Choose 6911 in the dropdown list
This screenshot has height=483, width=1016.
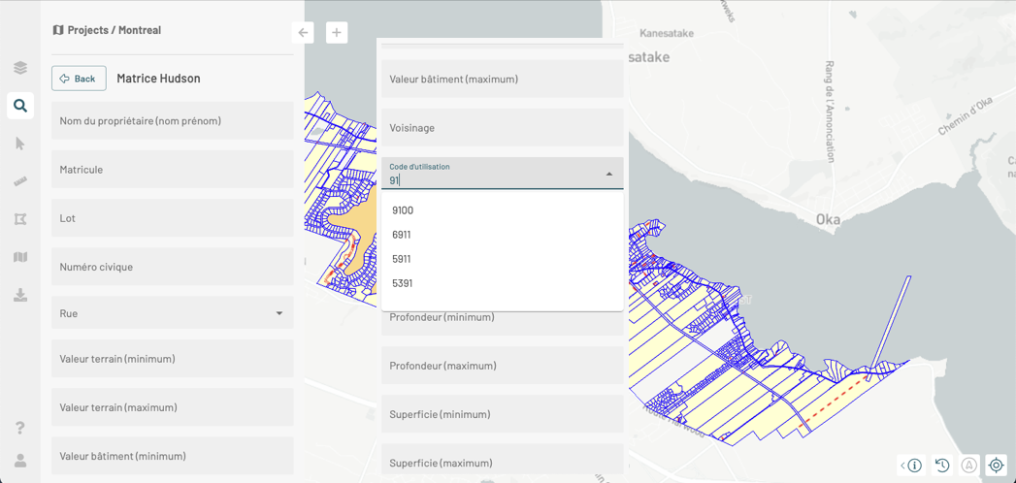[x=402, y=235]
